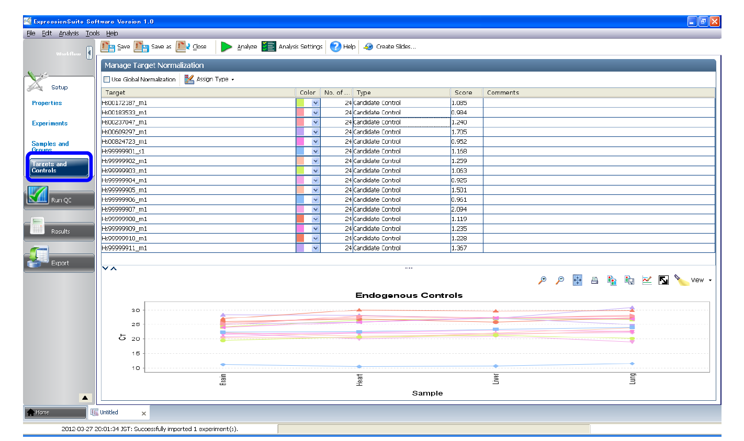Open color dropdown for Hs00172187_m1
Screen dimensions: 744x441
315,103
